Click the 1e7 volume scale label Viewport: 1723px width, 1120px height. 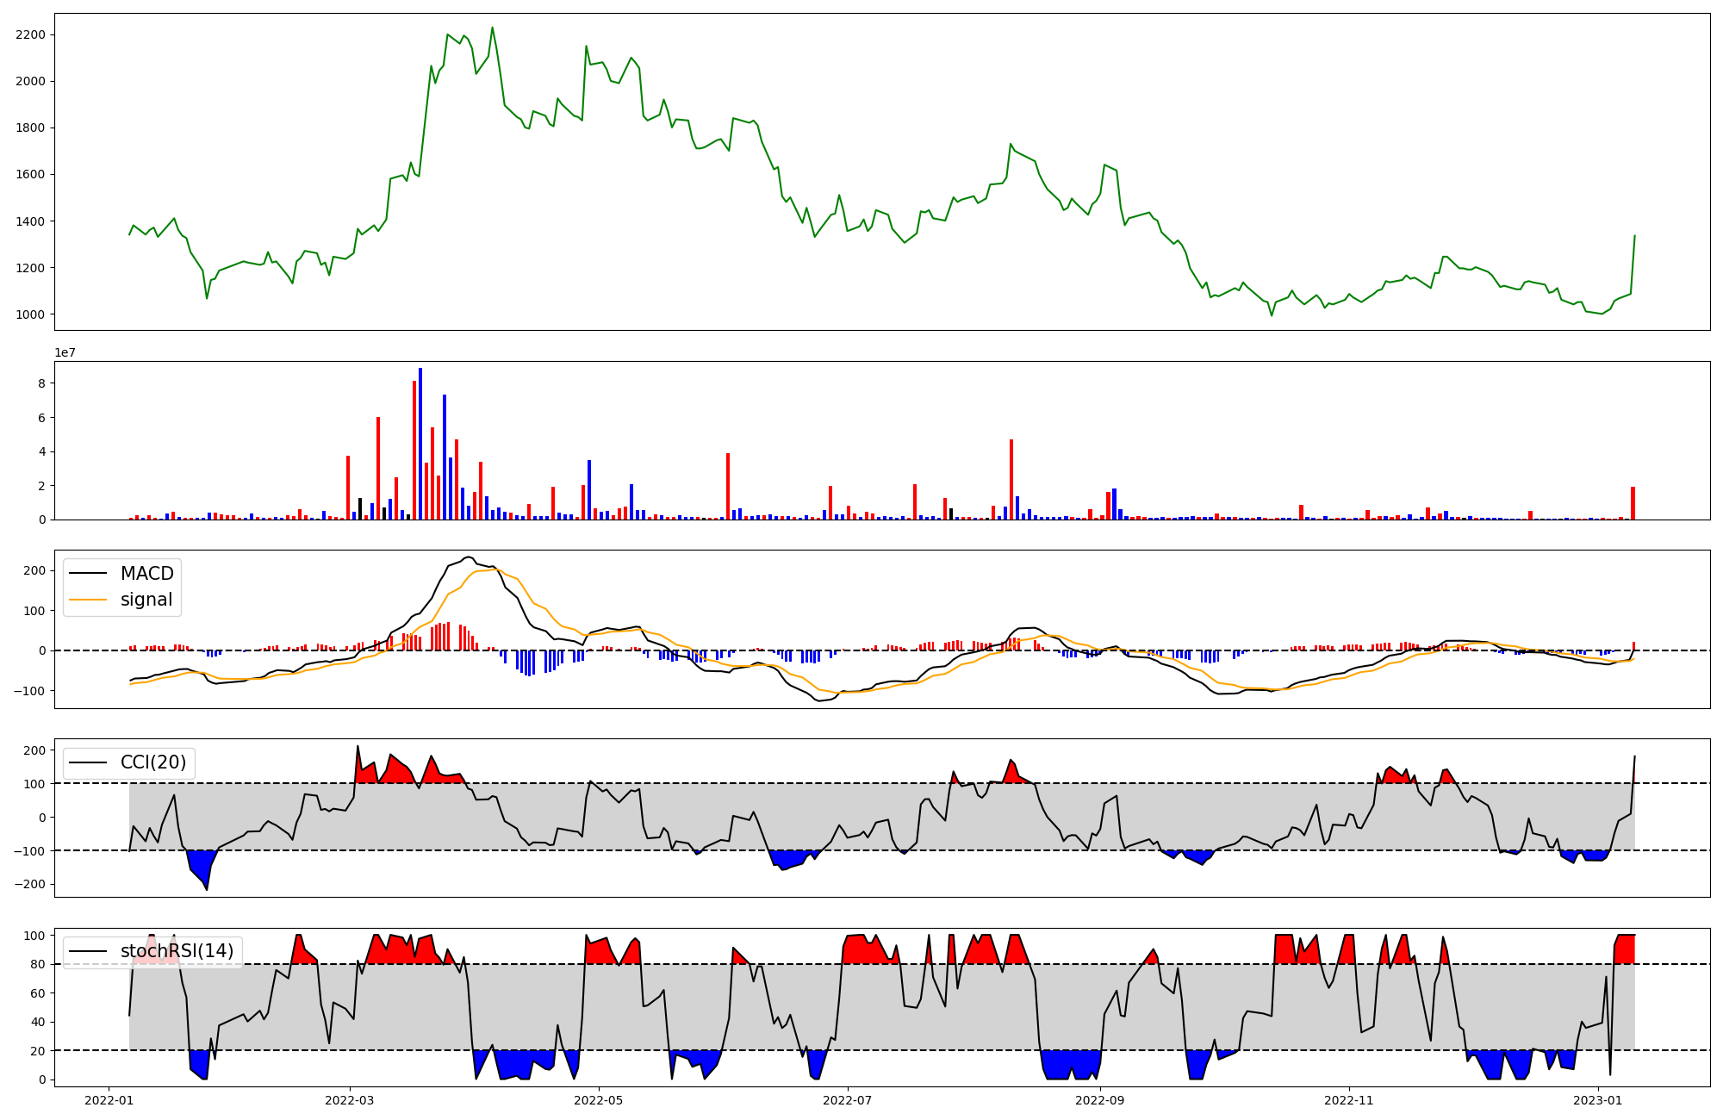(65, 352)
